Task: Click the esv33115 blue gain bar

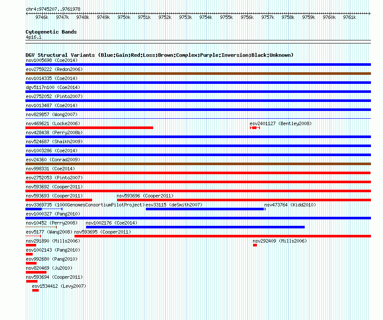Action: [x=205, y=209]
